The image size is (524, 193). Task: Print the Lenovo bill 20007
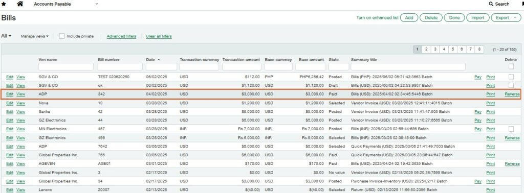click(490, 189)
